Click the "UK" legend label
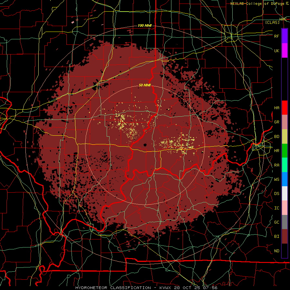The width and height of the screenshot is (290, 290). [277, 51]
